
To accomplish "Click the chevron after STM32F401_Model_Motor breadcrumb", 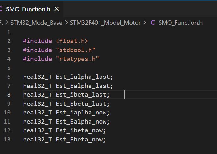I will tap(145, 23).
